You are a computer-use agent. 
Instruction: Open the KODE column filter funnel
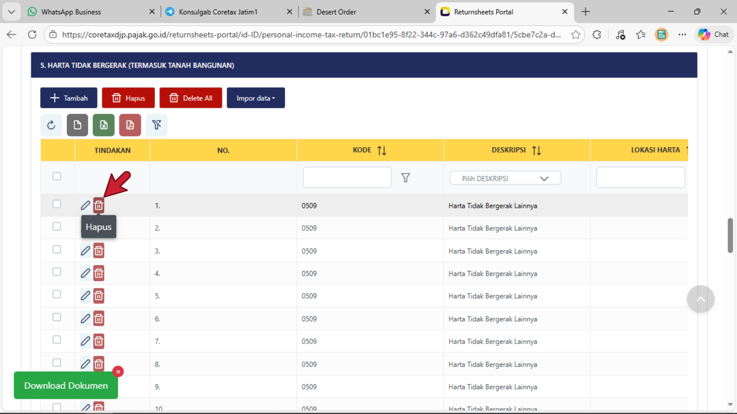pos(405,178)
